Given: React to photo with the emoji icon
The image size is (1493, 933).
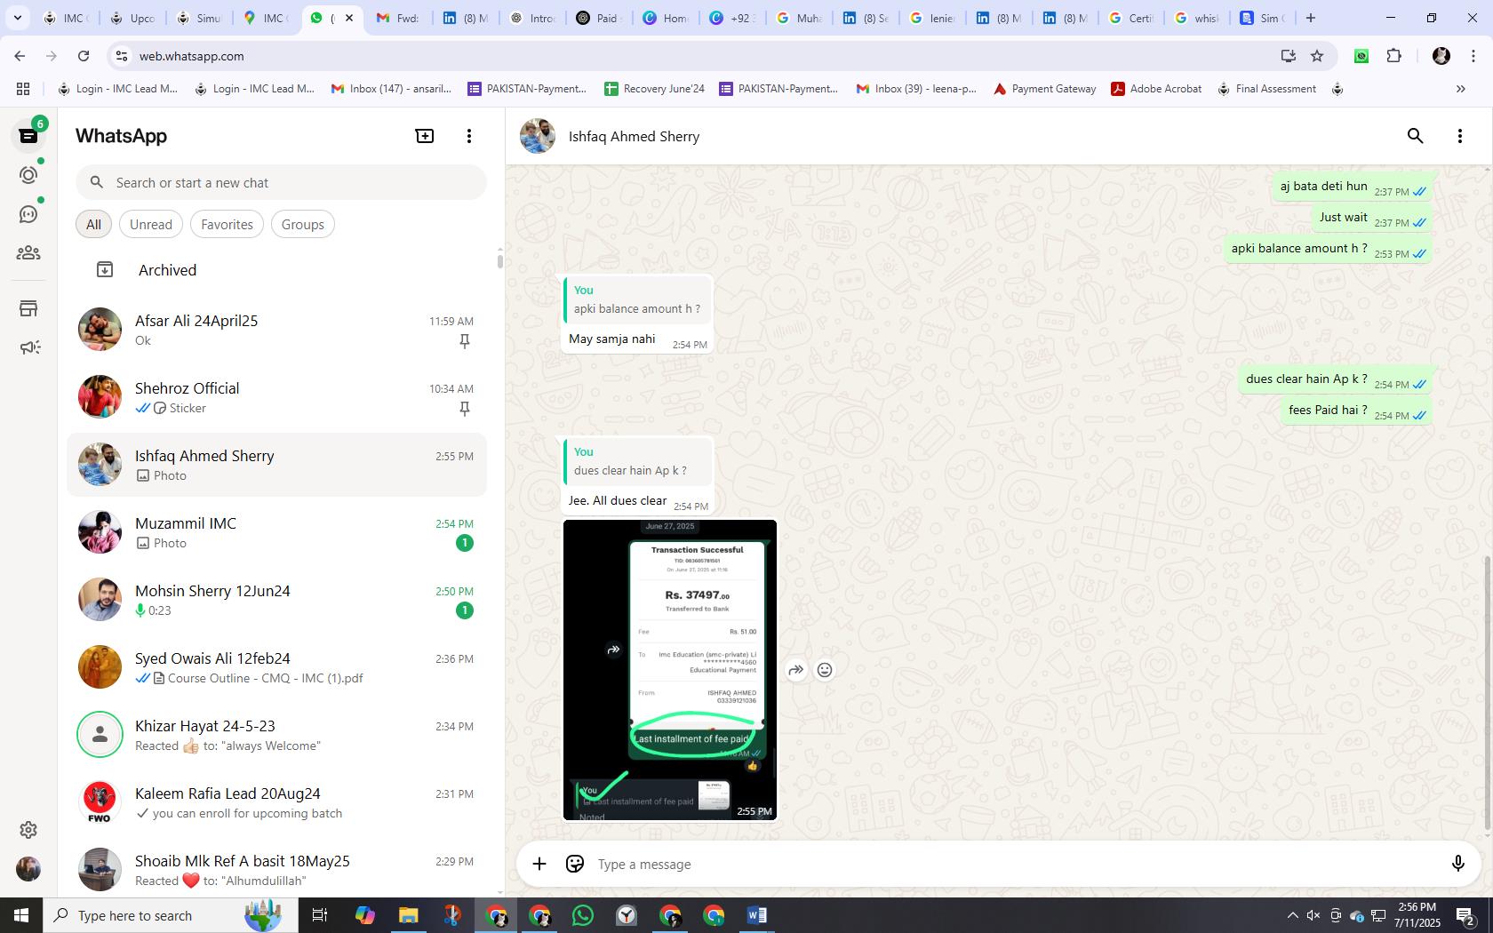Looking at the screenshot, I should point(825,670).
